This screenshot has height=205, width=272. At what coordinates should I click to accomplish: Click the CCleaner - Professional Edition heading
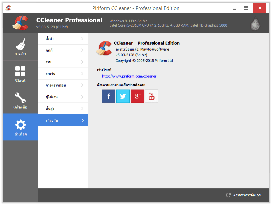(x=147, y=43)
